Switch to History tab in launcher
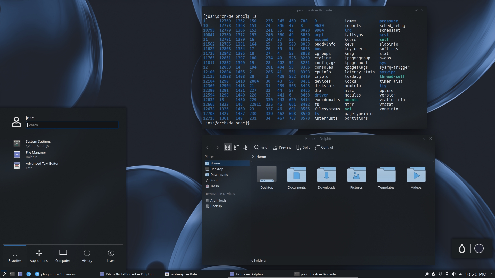The image size is (495, 278). [x=87, y=256]
